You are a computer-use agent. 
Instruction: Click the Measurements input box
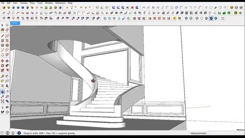(226, 133)
